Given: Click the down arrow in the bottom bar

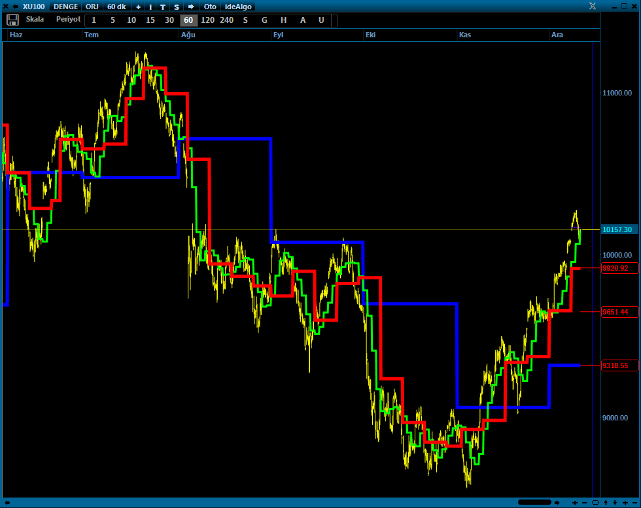Looking at the screenshot, I should click(x=615, y=503).
